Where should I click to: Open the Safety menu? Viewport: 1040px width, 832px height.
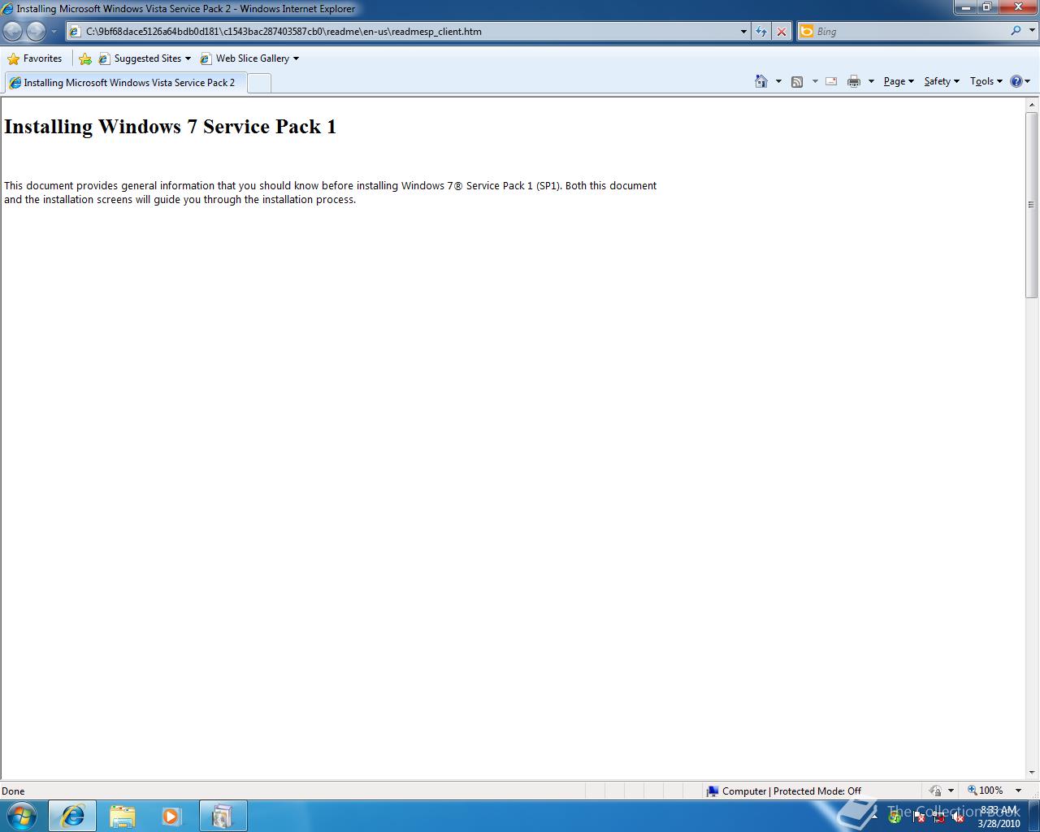click(942, 81)
